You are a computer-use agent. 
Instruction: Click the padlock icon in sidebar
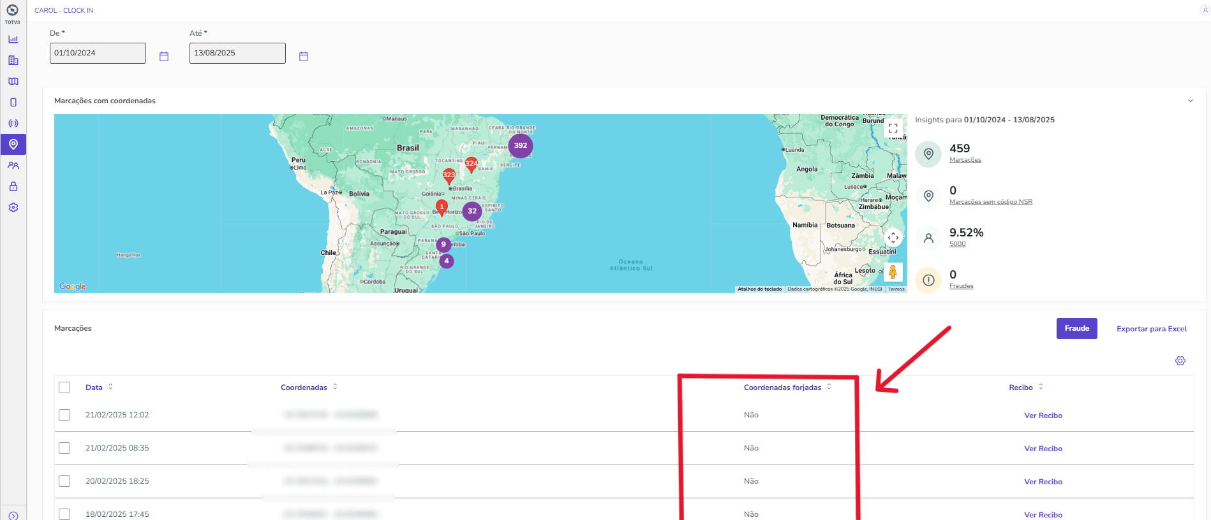point(13,187)
